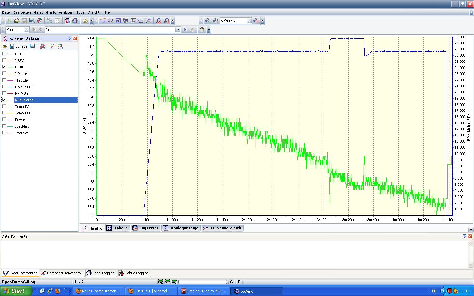Click the wrench device settings icon
The image size is (474, 296).
tap(50, 21)
